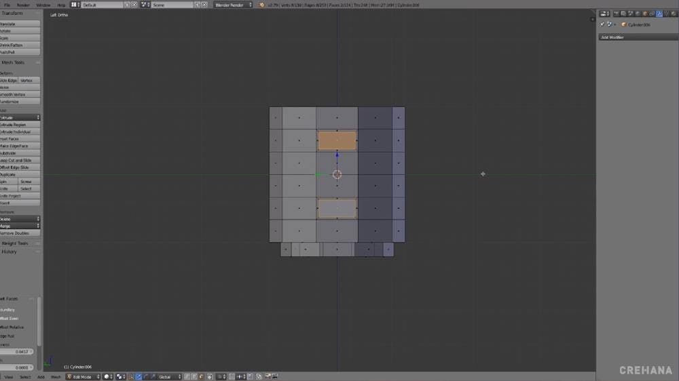Switch to edge select mode

[194, 377]
